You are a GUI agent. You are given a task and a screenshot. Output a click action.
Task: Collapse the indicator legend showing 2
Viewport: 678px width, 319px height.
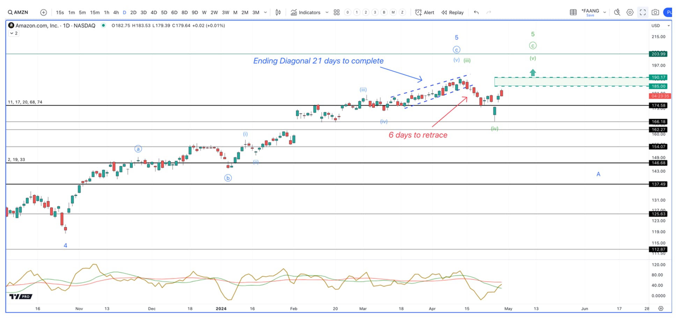(14, 33)
